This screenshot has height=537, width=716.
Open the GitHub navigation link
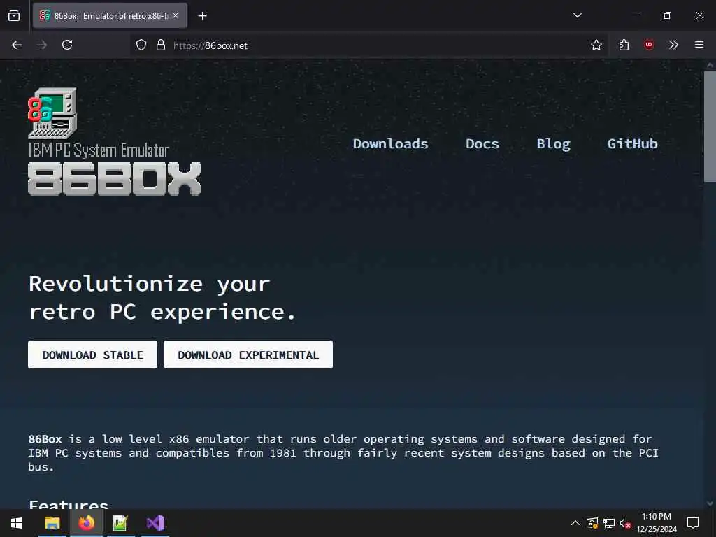coord(632,144)
